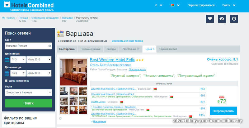
Task: Click the Показать карту link
Action: [x=137, y=69]
